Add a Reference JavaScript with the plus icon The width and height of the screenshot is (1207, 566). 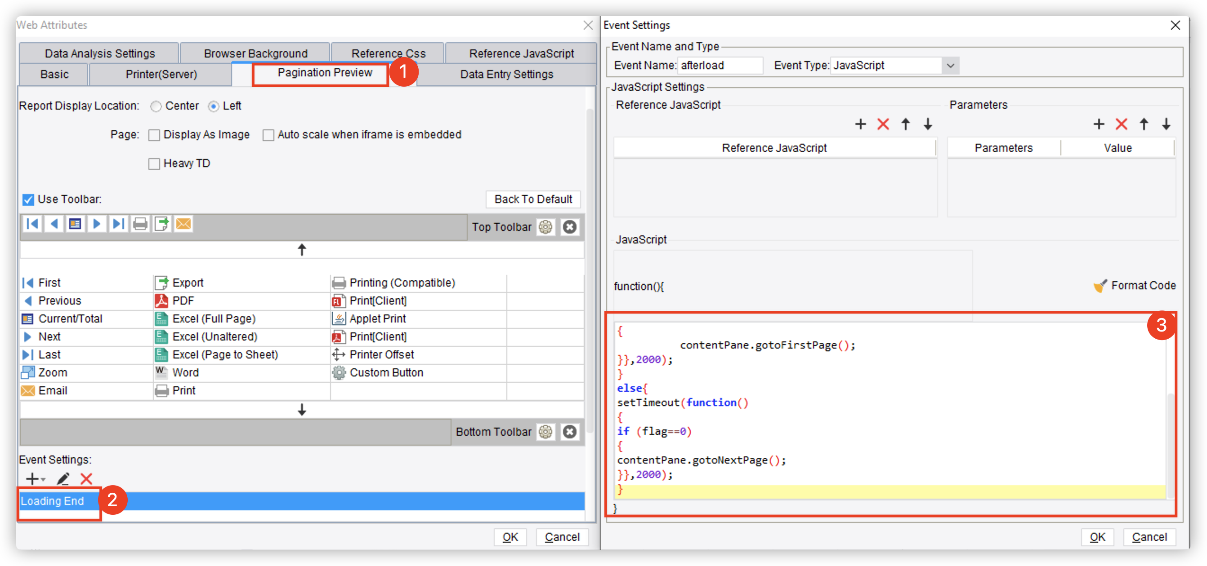tap(860, 124)
